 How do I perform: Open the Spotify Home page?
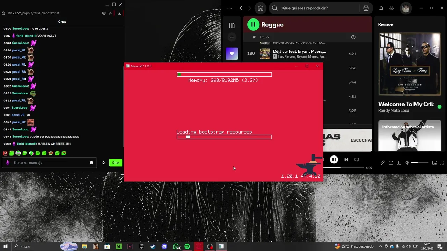tap(261, 8)
